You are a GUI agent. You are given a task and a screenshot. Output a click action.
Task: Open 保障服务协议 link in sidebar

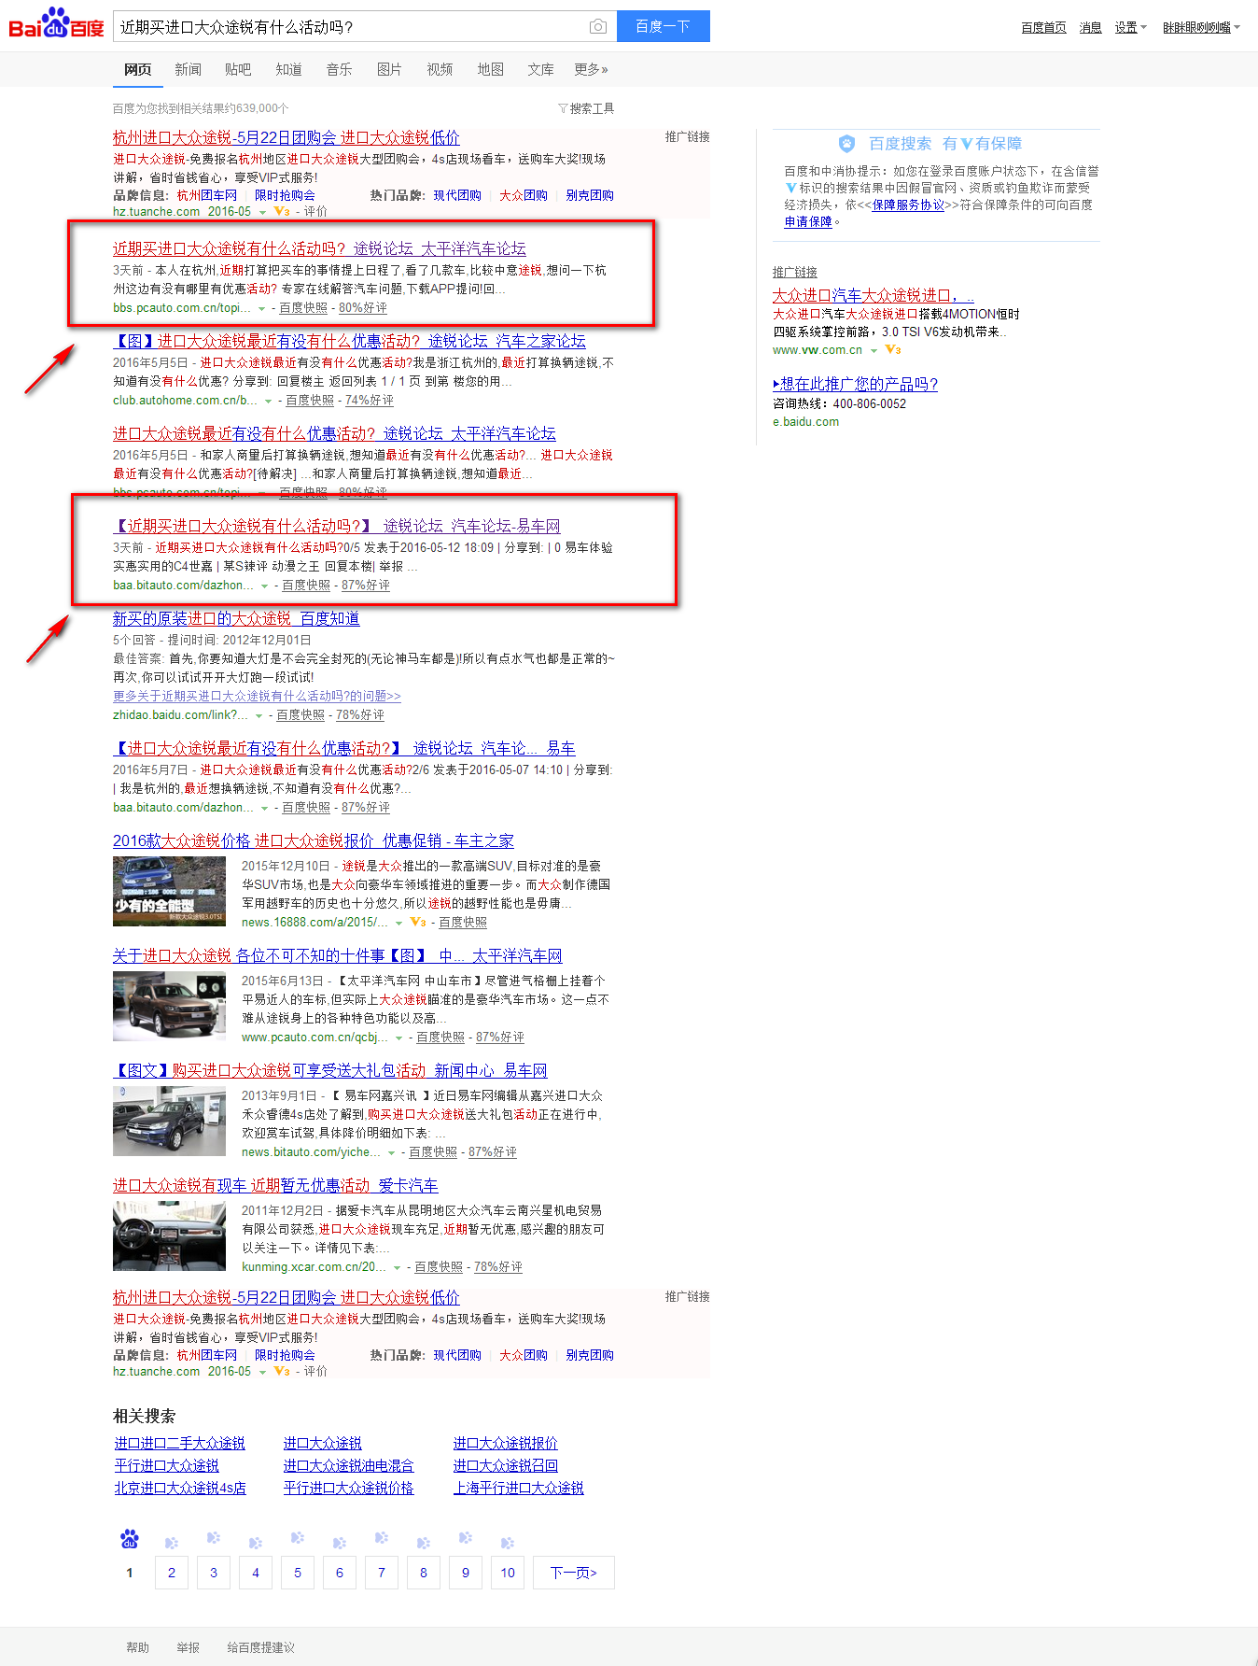(908, 205)
